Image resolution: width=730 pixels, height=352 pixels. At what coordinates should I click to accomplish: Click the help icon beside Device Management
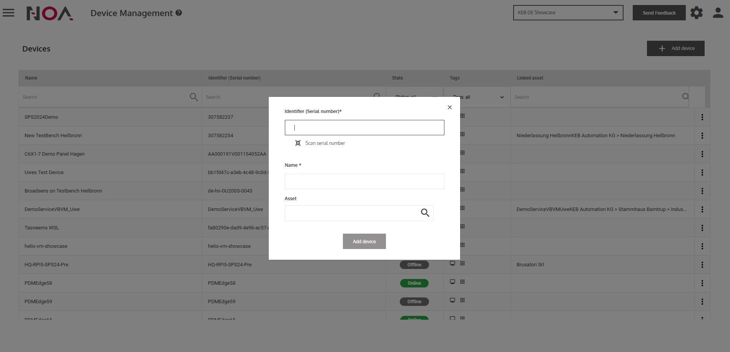[179, 13]
